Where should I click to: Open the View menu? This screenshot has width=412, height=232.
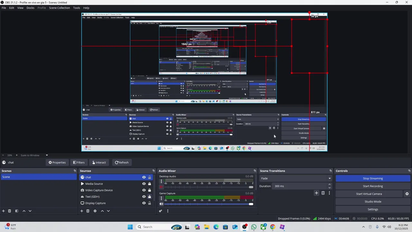(x=20, y=8)
